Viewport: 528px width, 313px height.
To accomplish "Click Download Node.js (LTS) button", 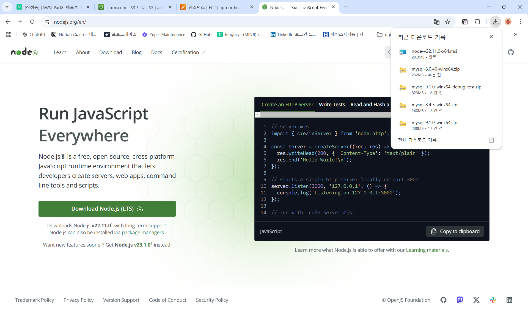I will [107, 209].
